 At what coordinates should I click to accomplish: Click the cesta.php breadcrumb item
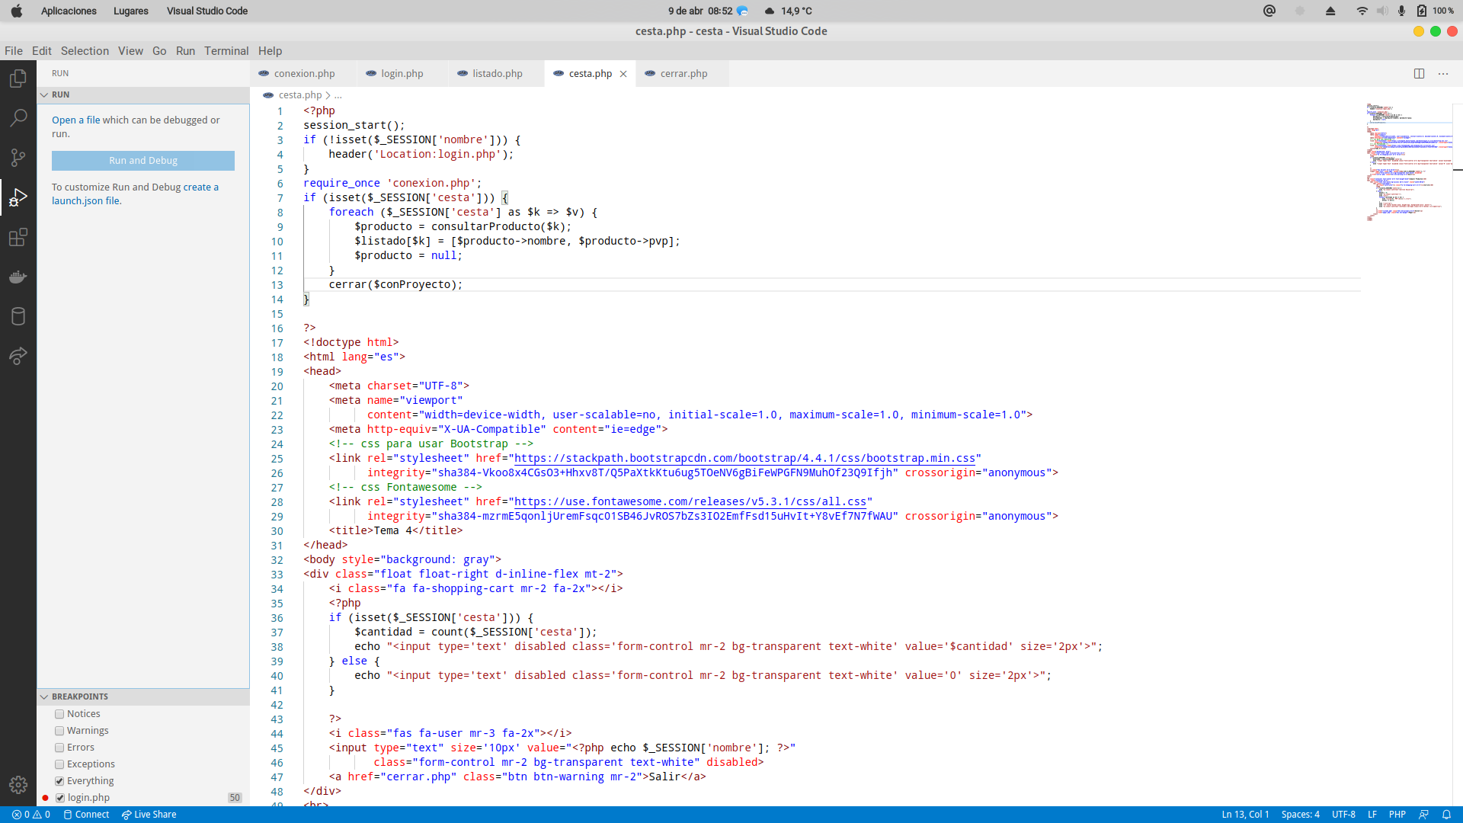[300, 95]
